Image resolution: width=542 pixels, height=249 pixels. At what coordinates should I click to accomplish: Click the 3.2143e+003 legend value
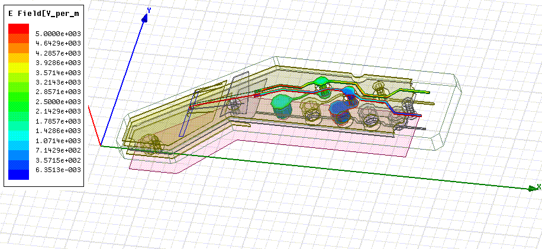tap(59, 82)
